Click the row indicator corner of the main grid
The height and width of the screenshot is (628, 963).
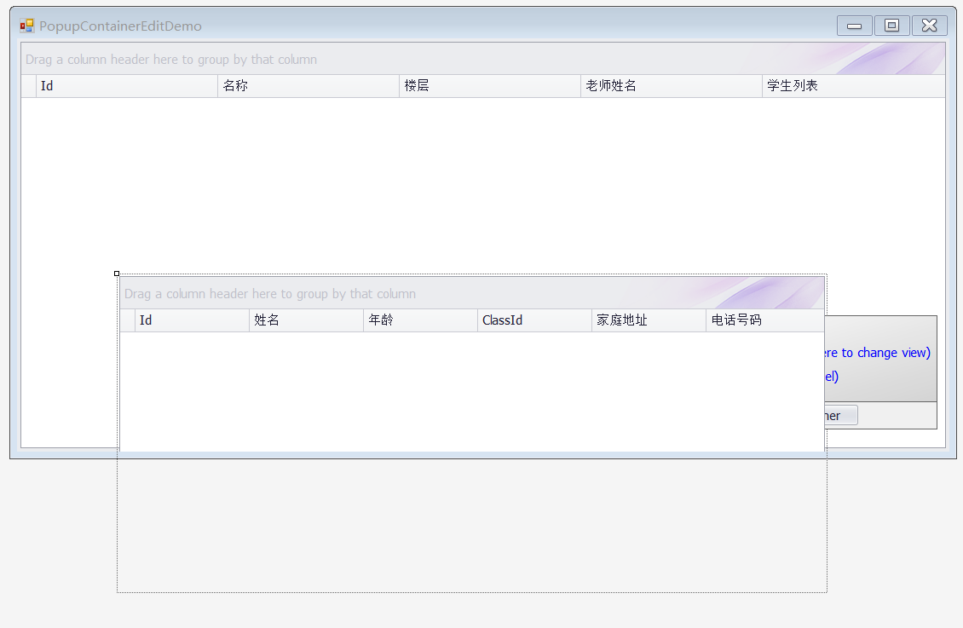26,85
